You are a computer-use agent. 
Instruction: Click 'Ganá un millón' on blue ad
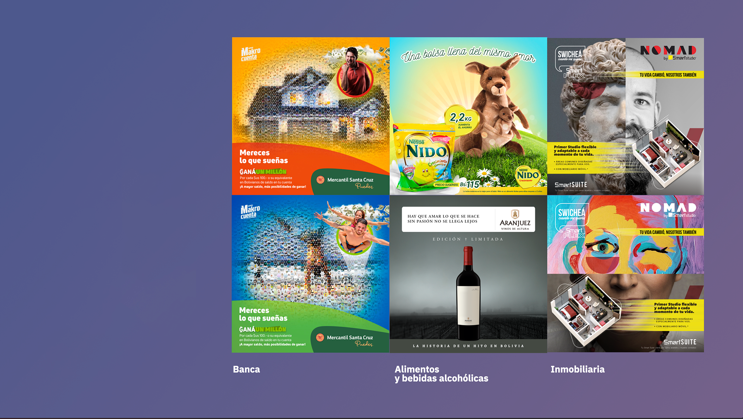tap(263, 329)
